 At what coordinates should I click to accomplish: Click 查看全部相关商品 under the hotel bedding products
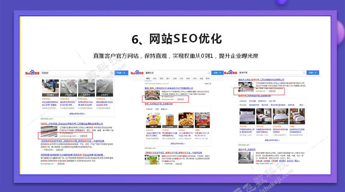click(272, 140)
